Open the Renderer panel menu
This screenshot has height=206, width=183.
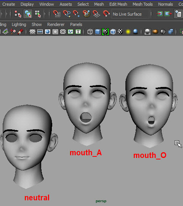click(56, 24)
